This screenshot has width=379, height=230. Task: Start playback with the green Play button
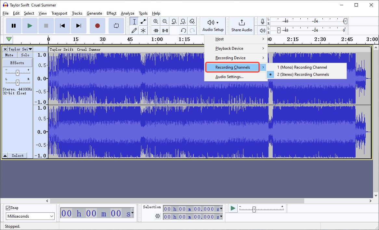pyautogui.click(x=30, y=26)
